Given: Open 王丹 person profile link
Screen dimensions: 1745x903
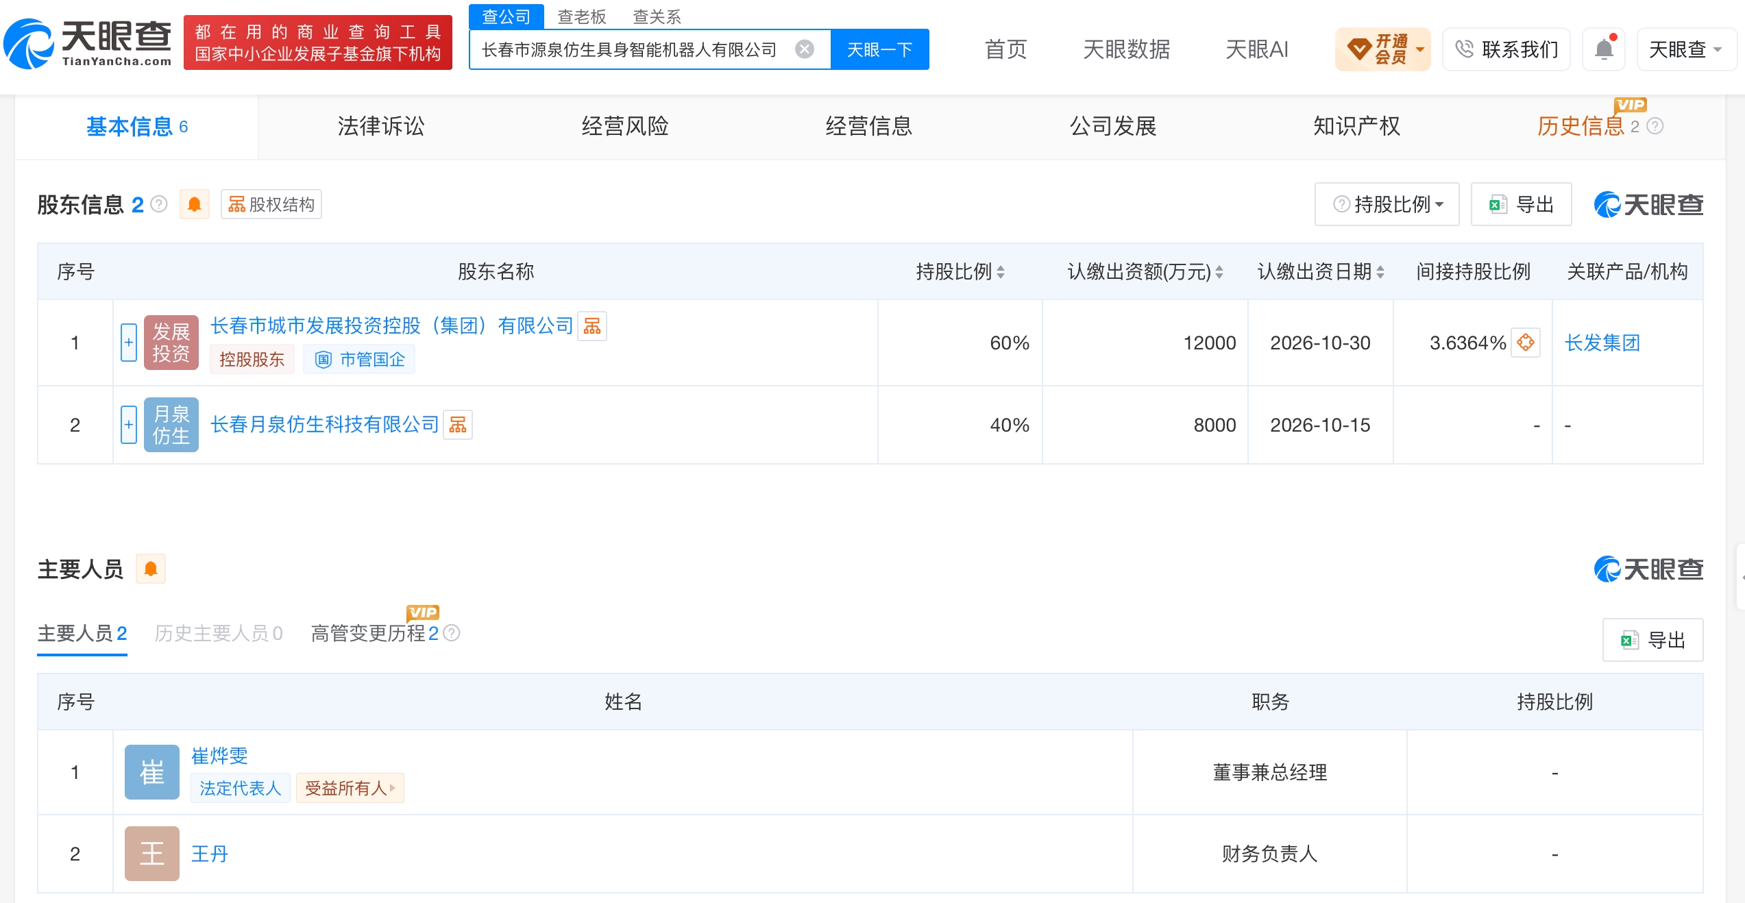Looking at the screenshot, I should 210,854.
